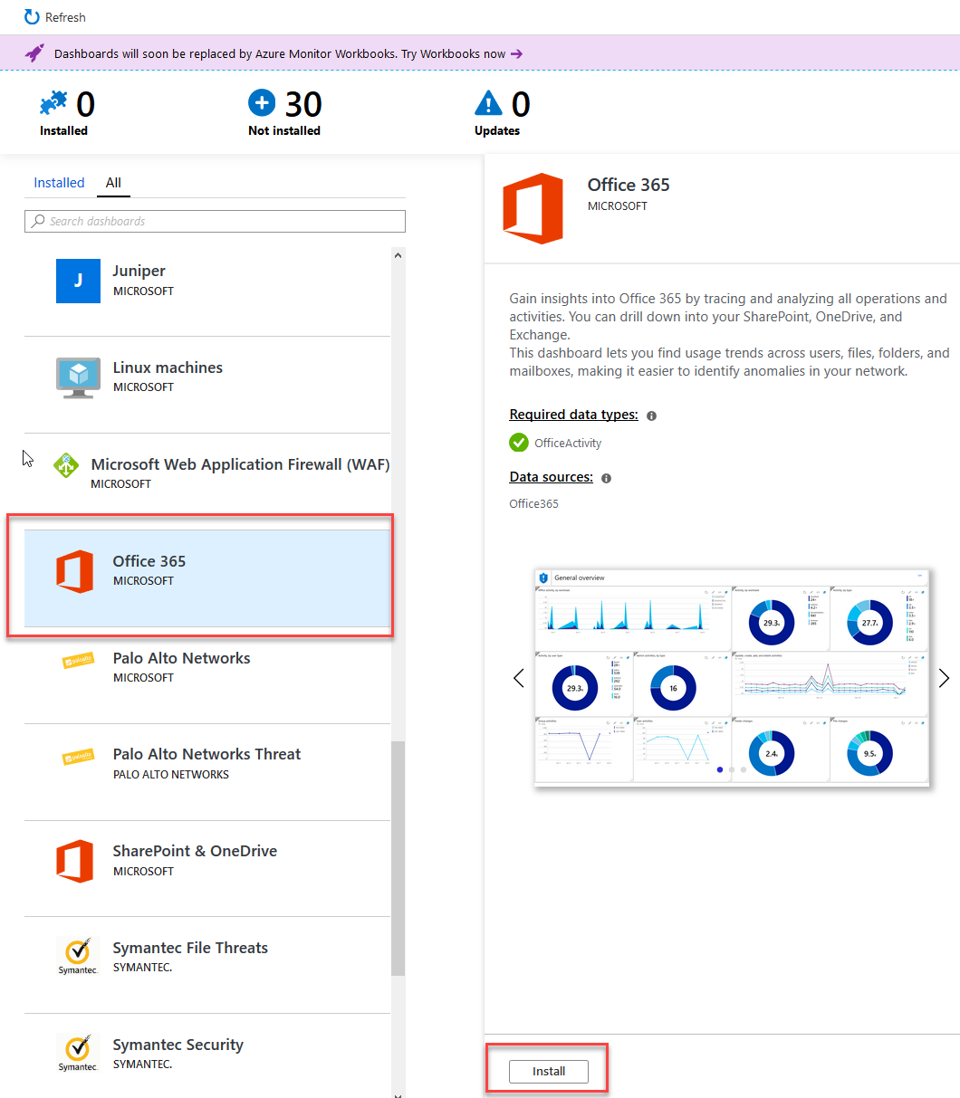Show next dashboard preview with right chevron

pos(944,678)
